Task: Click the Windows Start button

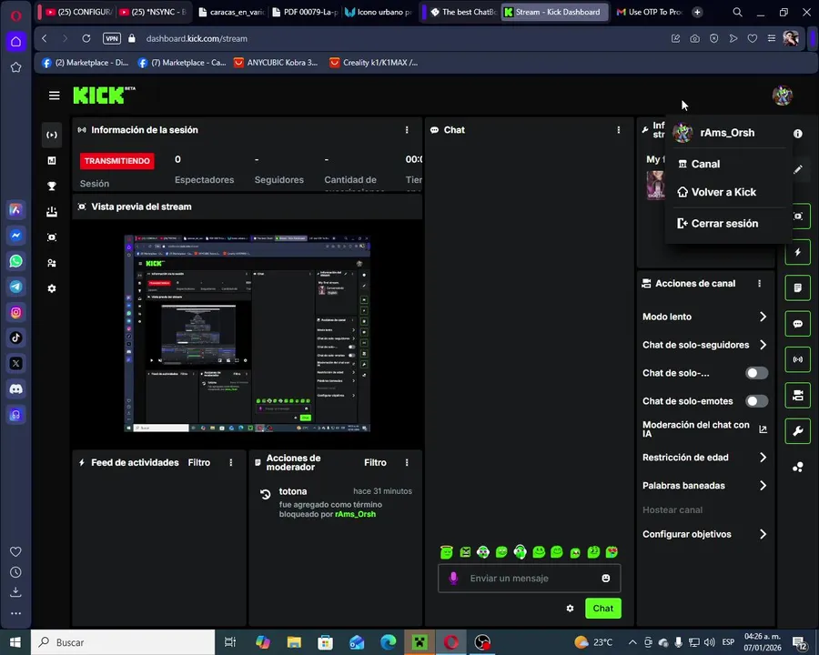Action: point(15,642)
